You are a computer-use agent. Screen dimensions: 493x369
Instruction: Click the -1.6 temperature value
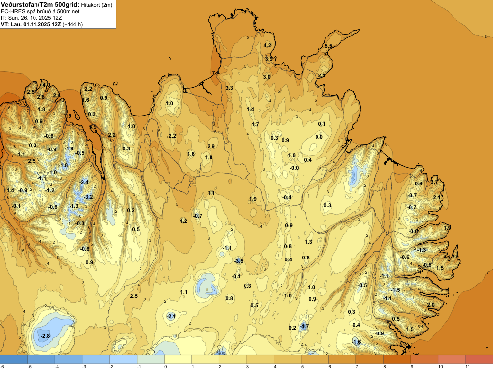click(x=356, y=342)
